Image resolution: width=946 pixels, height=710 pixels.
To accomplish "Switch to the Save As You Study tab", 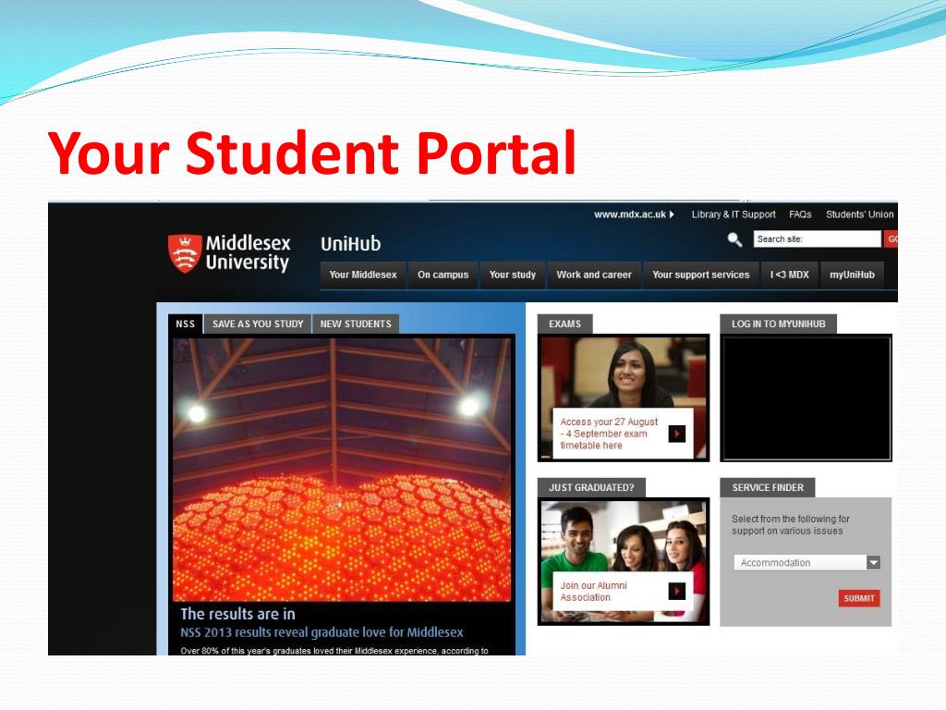I will tap(258, 324).
